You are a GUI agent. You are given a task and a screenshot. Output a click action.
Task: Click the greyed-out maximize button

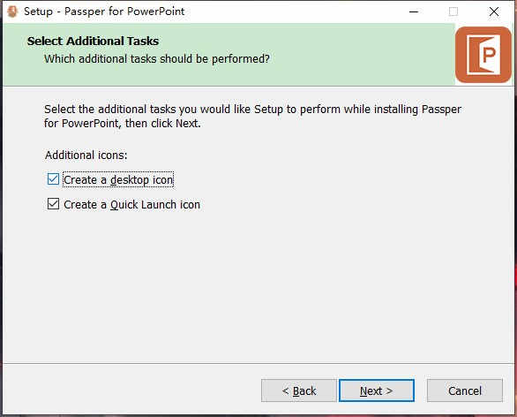coord(453,11)
